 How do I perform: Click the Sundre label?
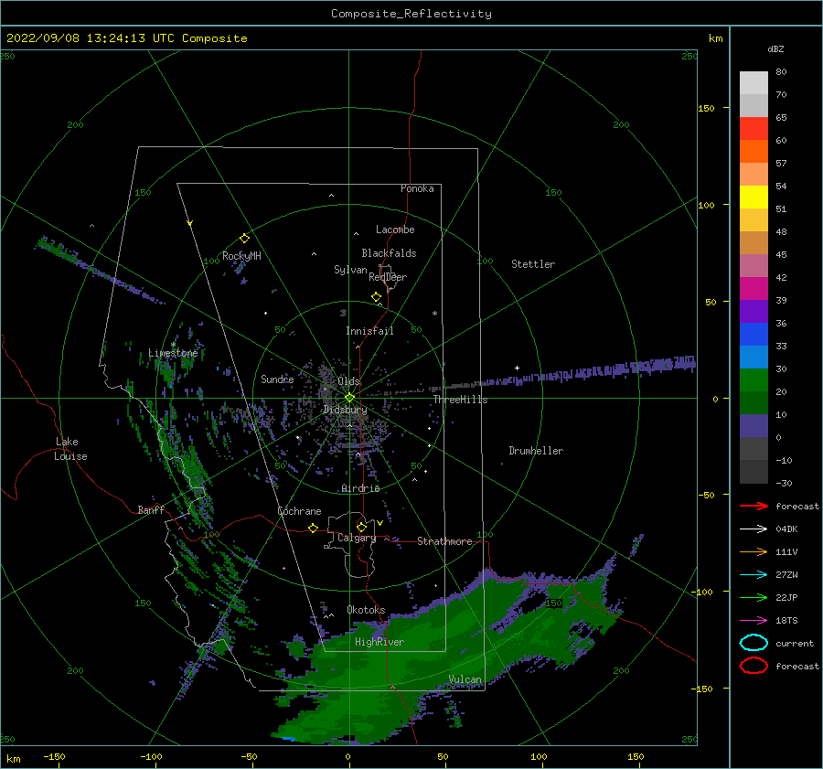pyautogui.click(x=277, y=379)
